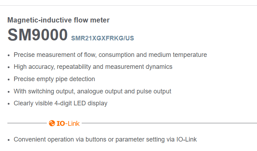
Task: Click the divider line left of IO-Link logo
Action: [27, 123]
